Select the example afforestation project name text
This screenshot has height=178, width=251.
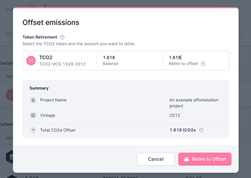[x=194, y=103]
